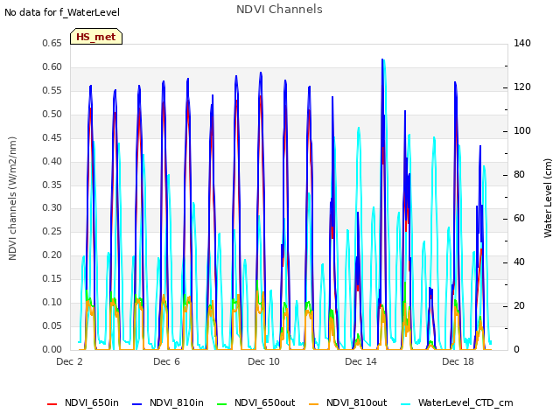Click the 20 right axis tick label
560x420 pixels.
(519, 305)
